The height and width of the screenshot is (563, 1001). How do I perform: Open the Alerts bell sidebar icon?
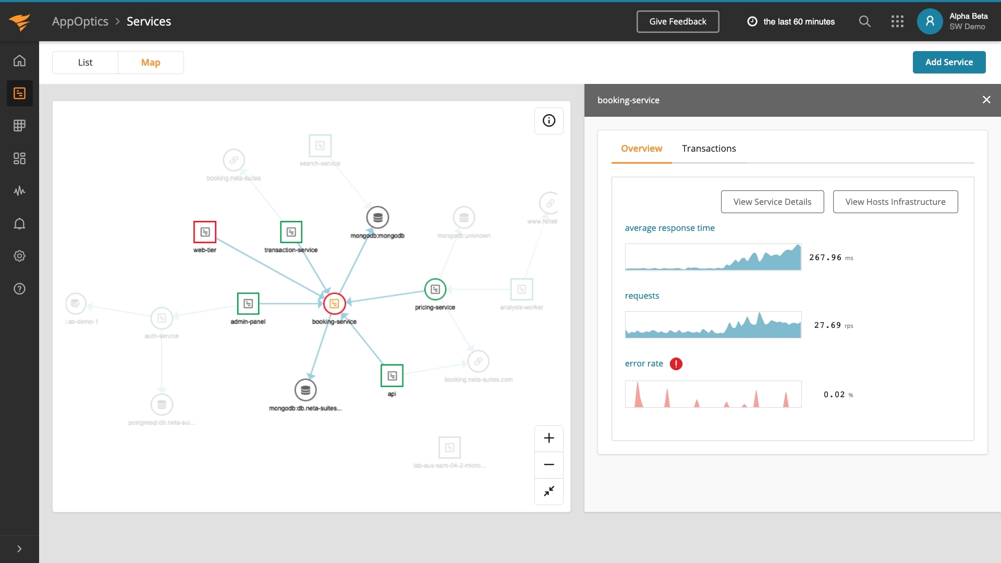pyautogui.click(x=19, y=224)
